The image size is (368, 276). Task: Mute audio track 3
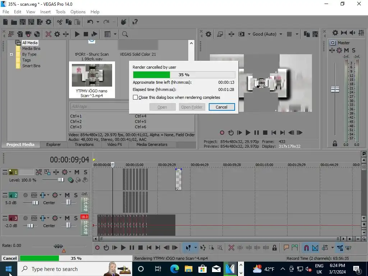pyautogui.click(x=67, y=218)
